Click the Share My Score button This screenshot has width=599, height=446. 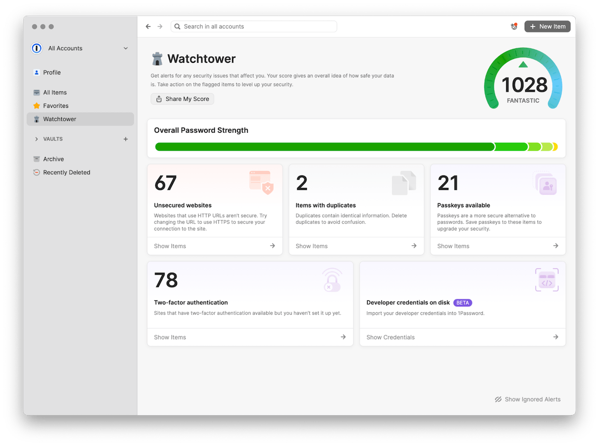coord(182,99)
